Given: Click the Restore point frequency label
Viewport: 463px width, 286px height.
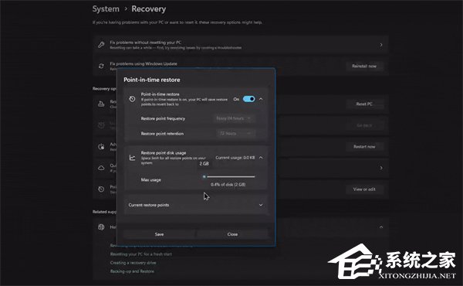Looking at the screenshot, I should (163, 118).
